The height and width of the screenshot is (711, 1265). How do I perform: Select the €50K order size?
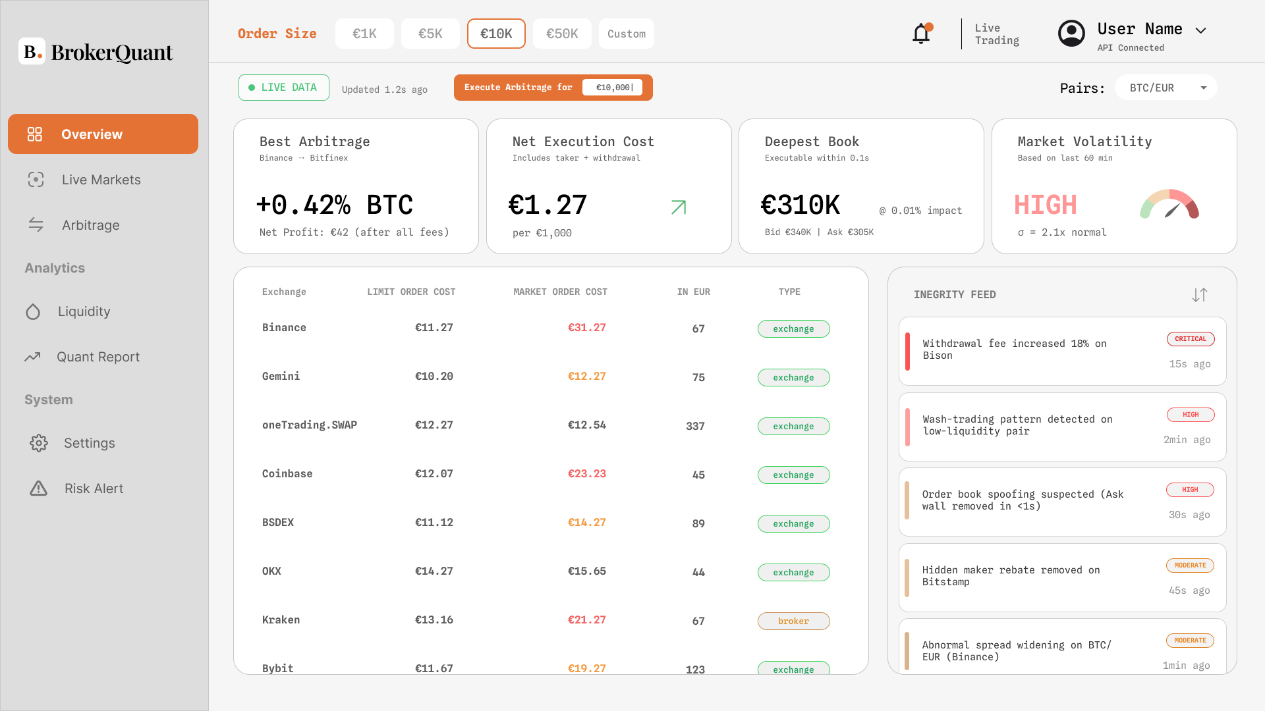click(562, 34)
